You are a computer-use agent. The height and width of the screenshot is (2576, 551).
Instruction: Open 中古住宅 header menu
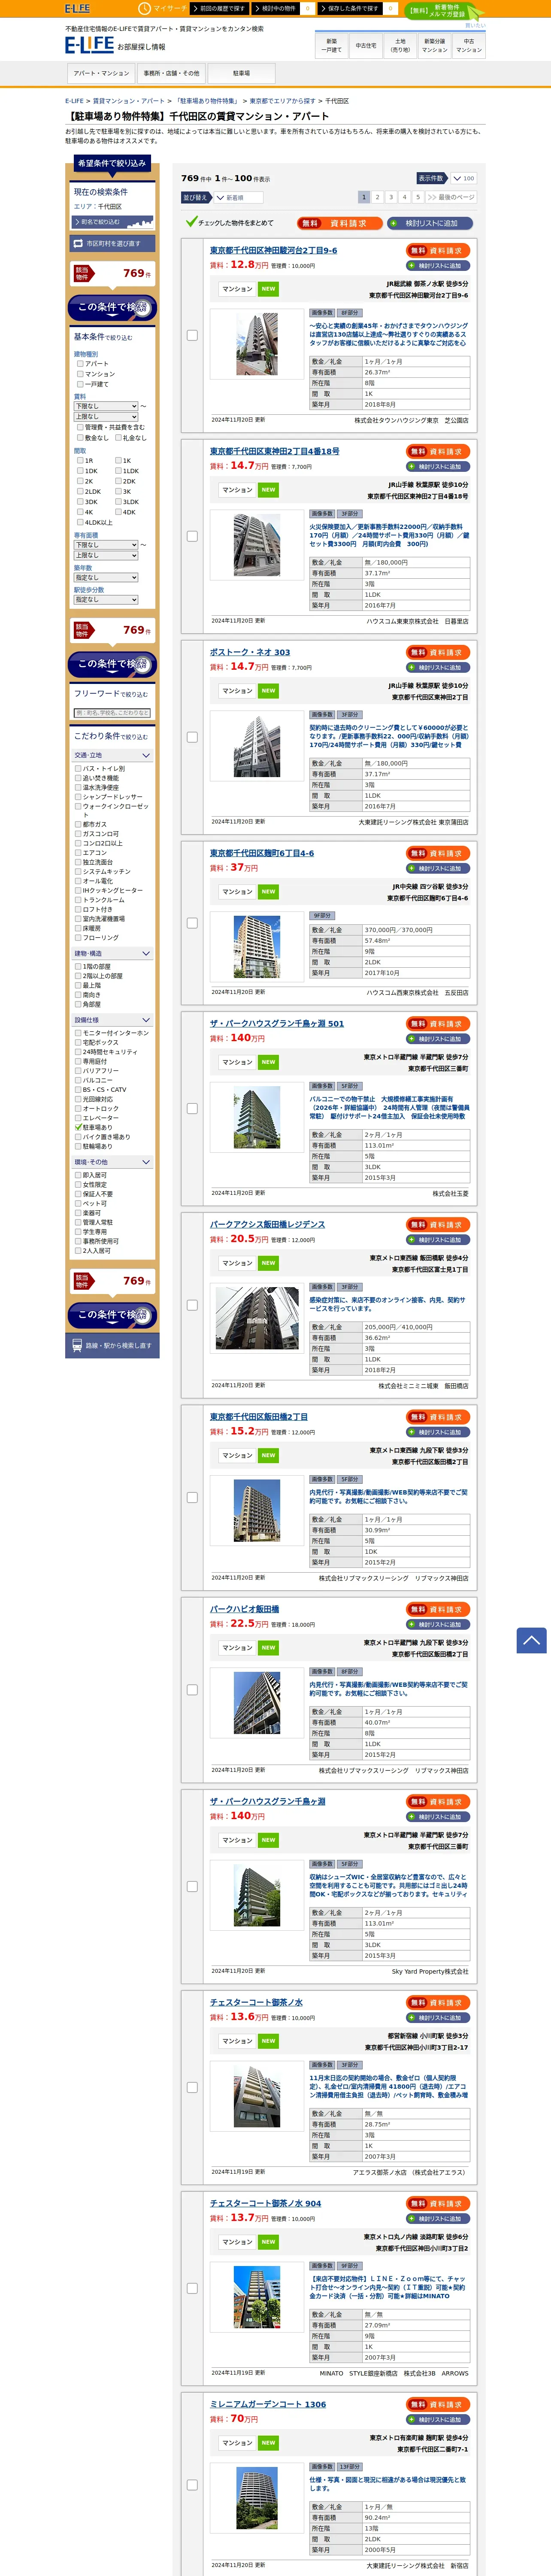point(366,45)
